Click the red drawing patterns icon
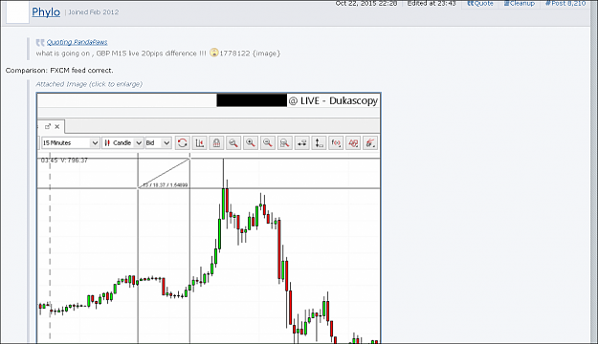The width and height of the screenshot is (598, 344). (x=353, y=143)
